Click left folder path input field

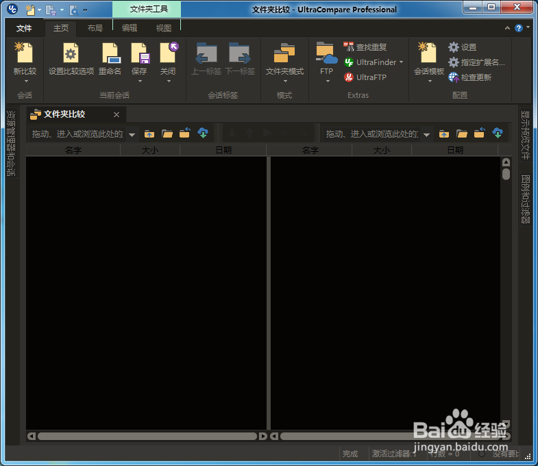[78, 134]
